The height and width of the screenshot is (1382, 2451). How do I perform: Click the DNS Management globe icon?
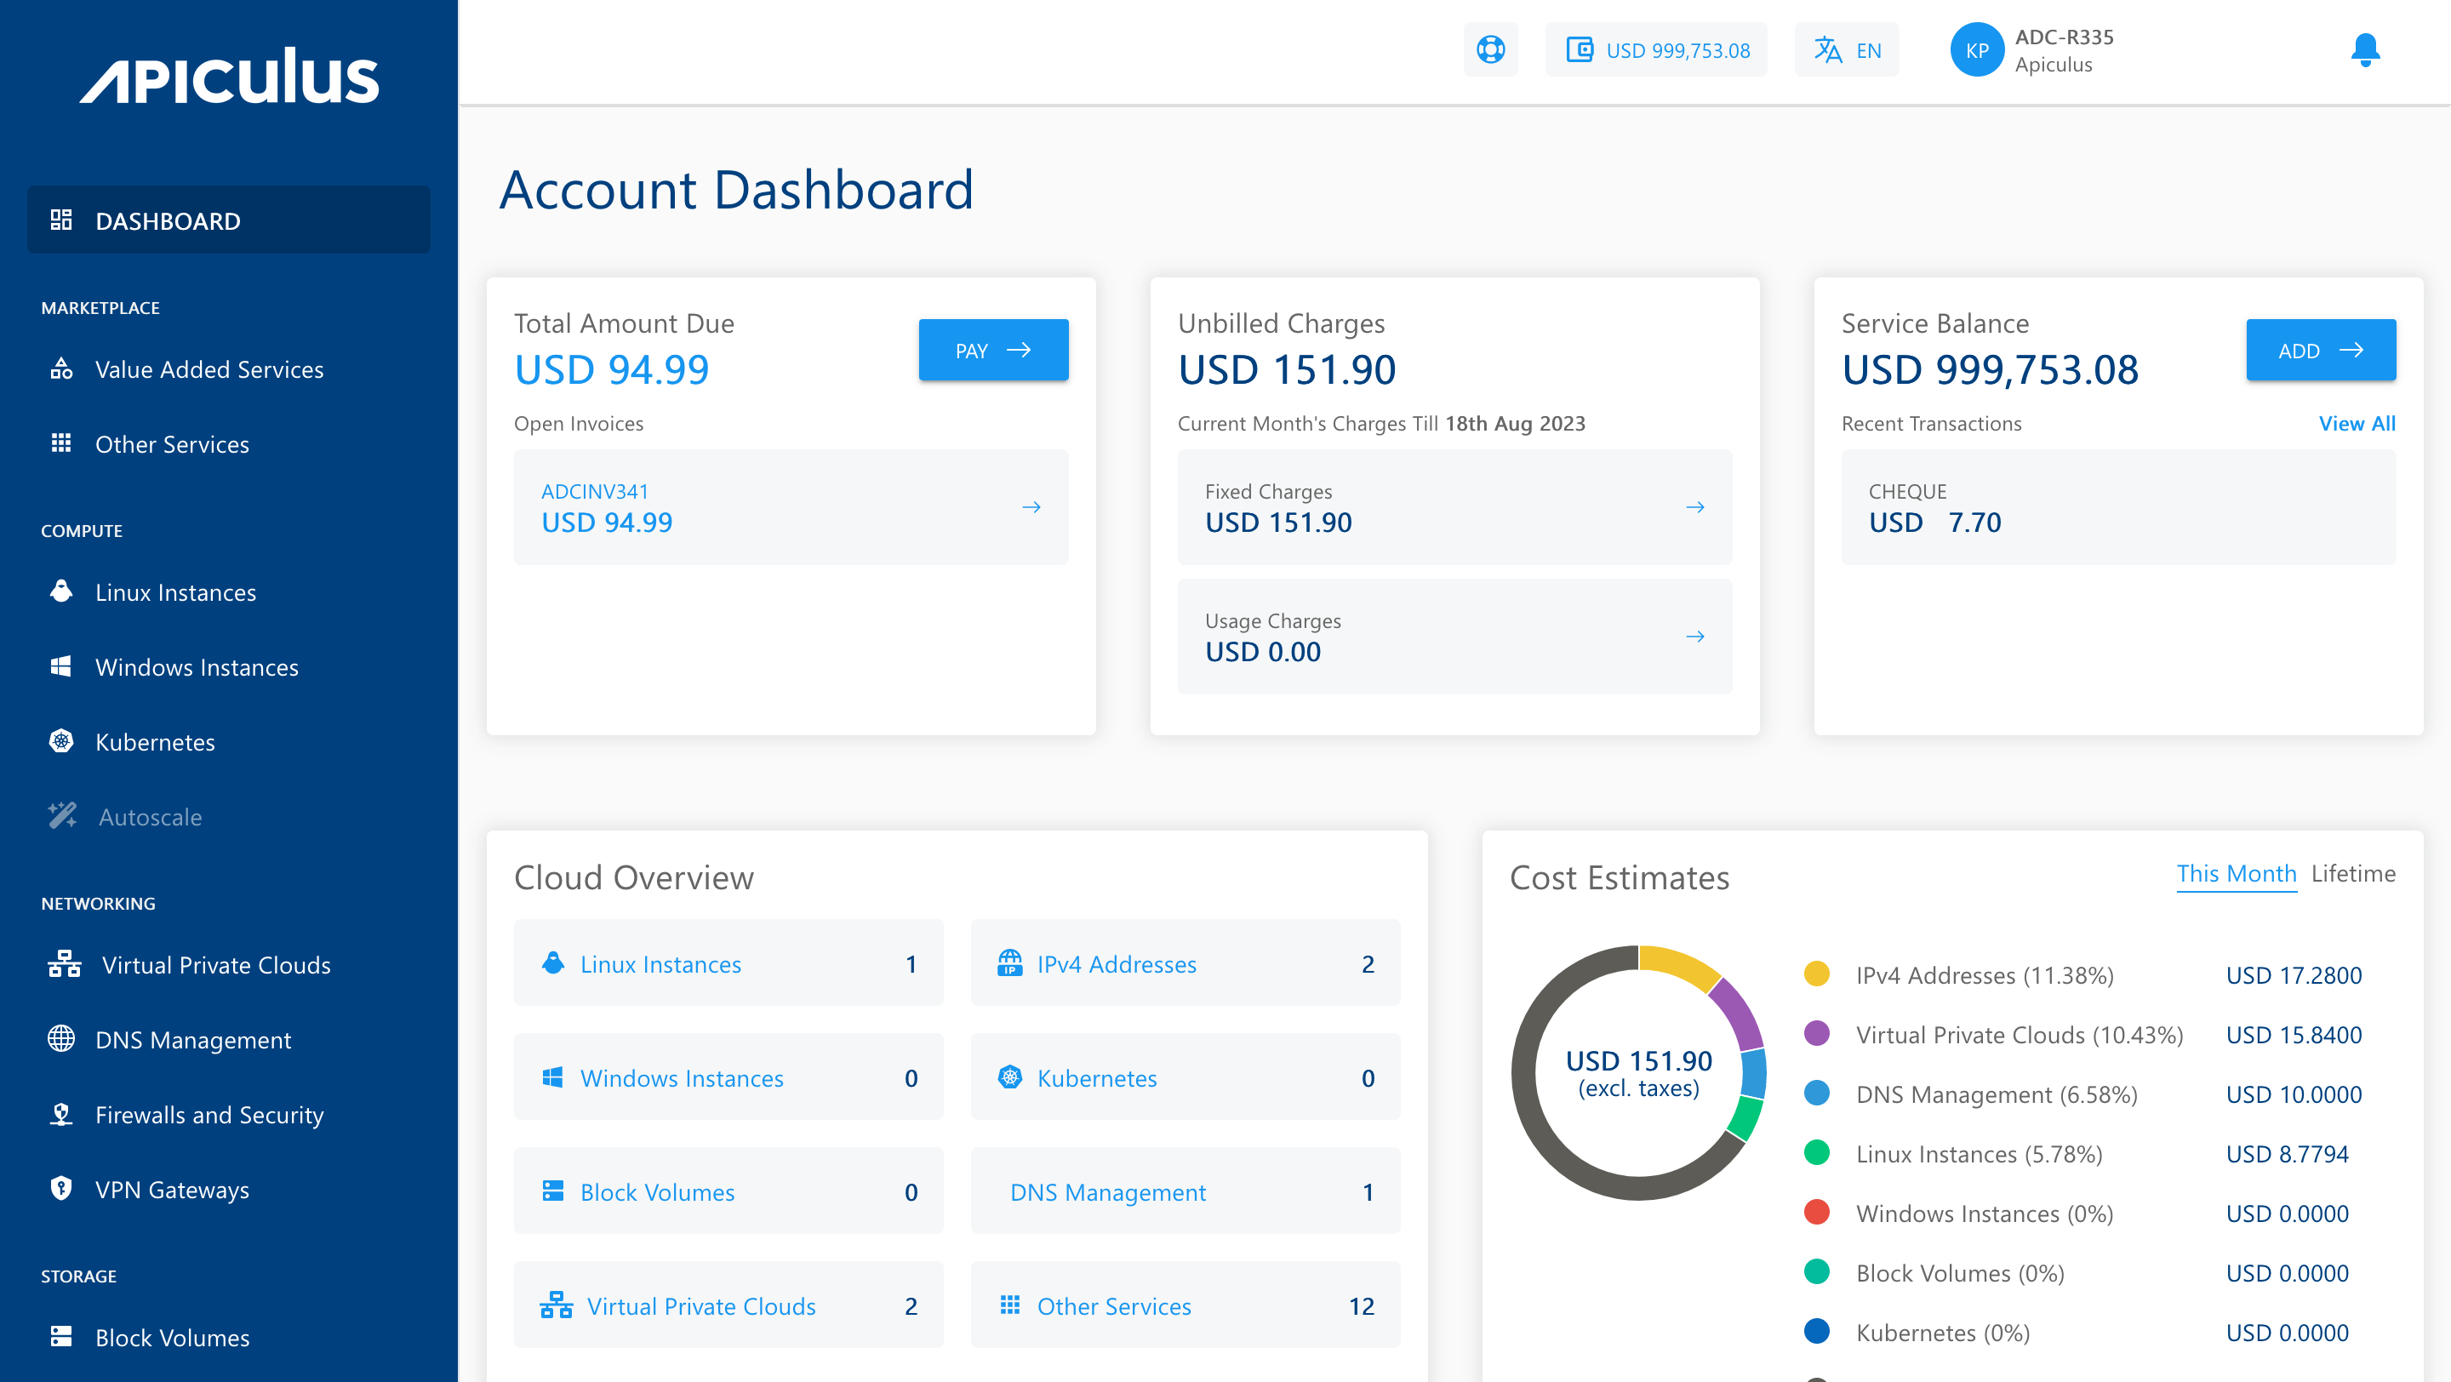click(61, 1039)
